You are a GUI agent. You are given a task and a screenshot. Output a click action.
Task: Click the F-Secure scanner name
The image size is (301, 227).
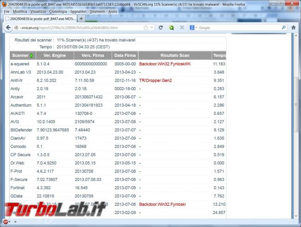pos(19,180)
